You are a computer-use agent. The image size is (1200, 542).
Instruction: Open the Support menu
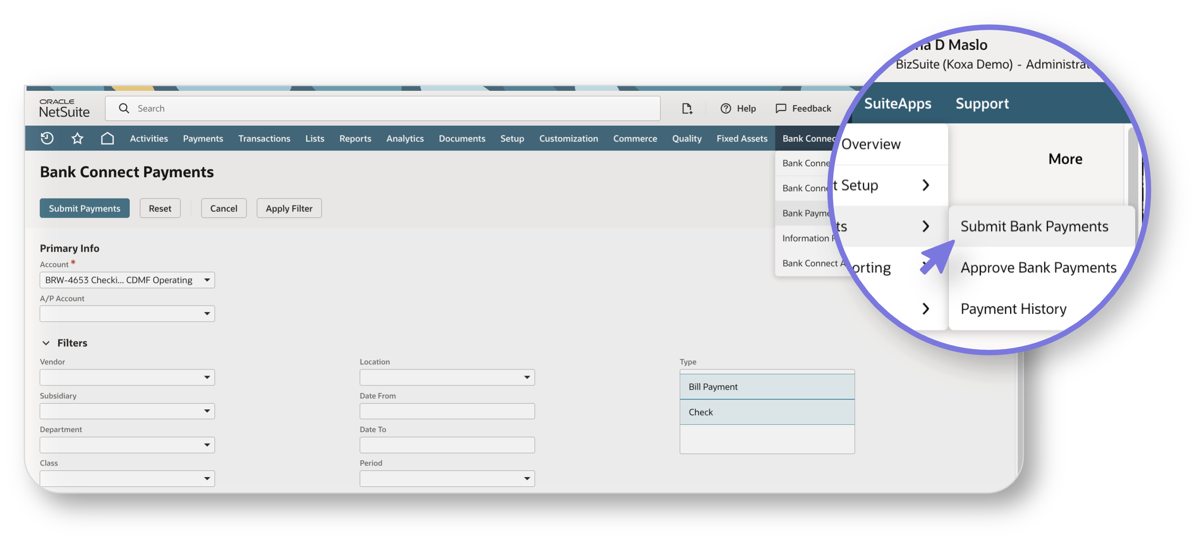click(x=982, y=103)
